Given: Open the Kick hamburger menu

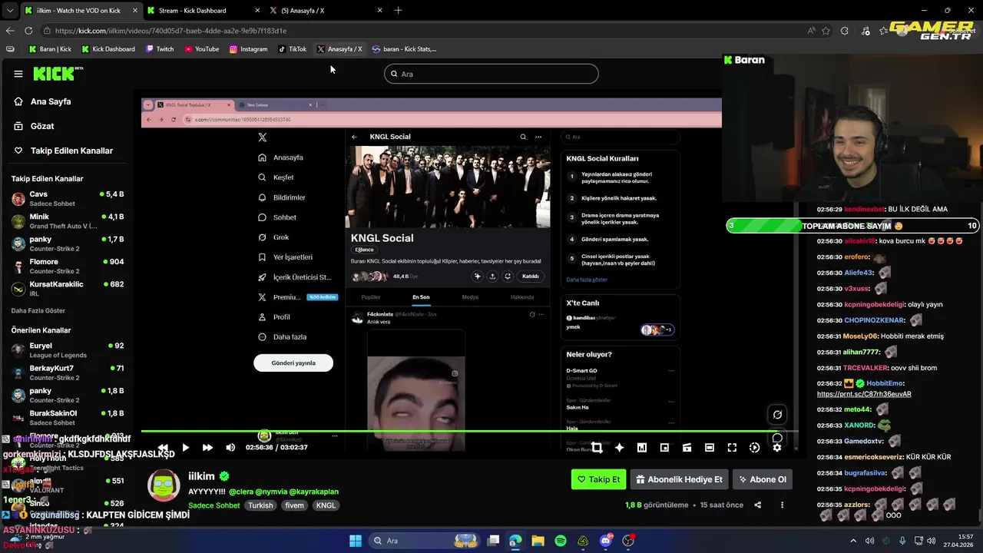Looking at the screenshot, I should (x=18, y=74).
